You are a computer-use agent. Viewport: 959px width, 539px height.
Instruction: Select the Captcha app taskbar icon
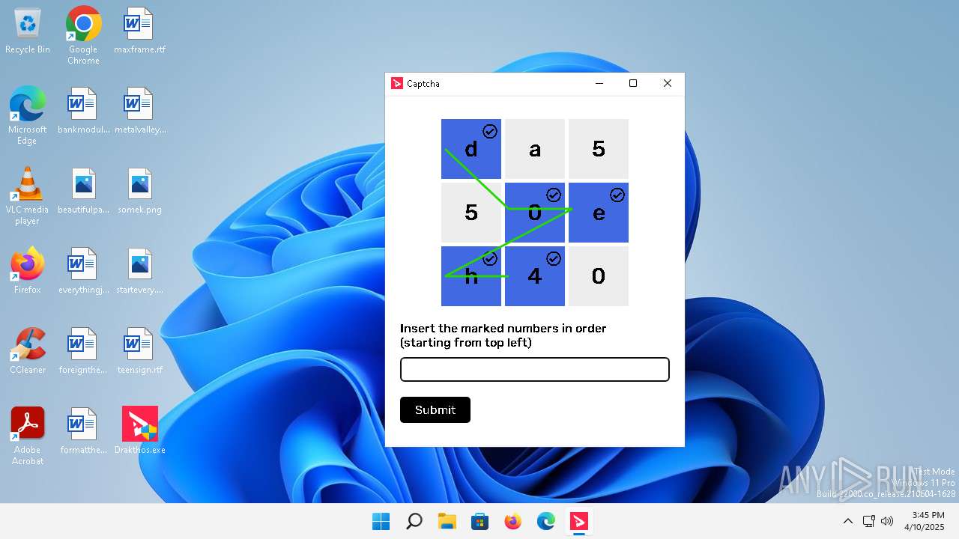click(578, 522)
